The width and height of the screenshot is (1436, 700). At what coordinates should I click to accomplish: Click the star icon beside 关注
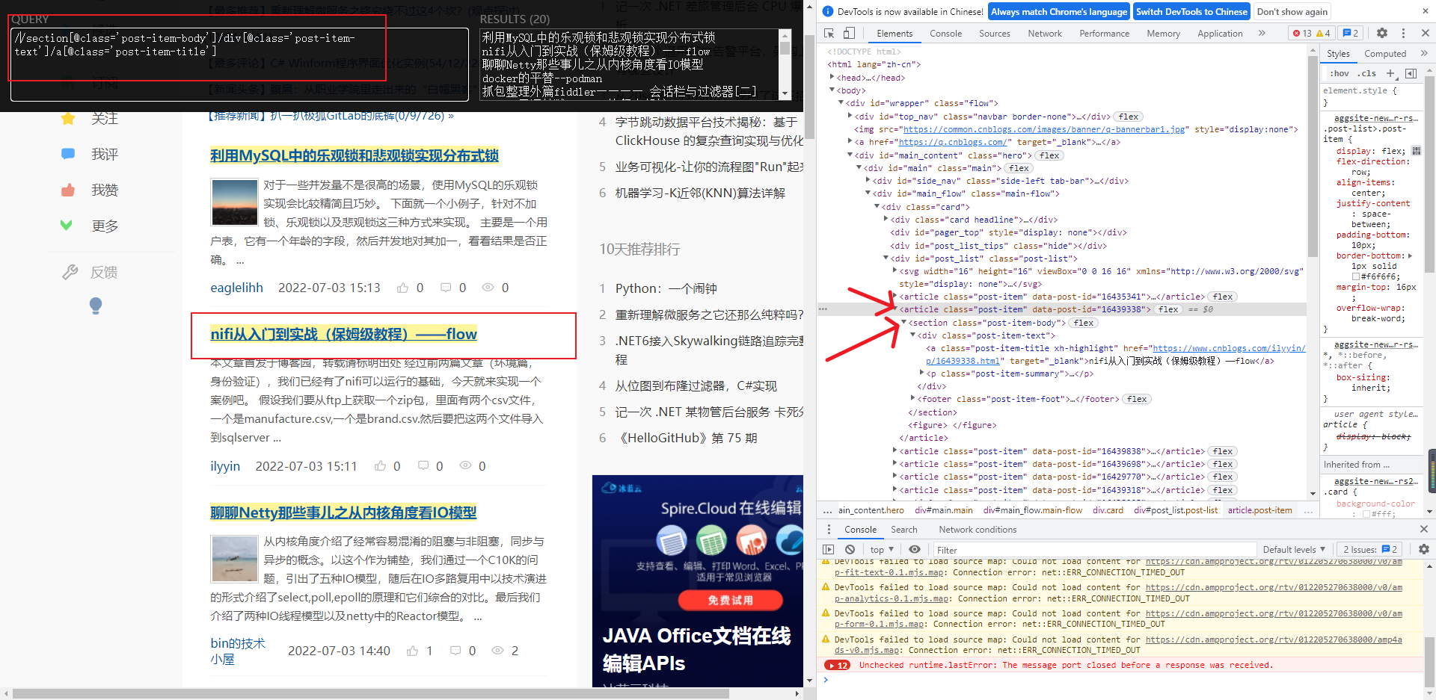68,118
